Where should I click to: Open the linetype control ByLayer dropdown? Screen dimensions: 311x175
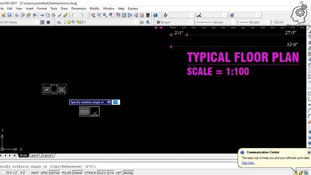[234, 22]
